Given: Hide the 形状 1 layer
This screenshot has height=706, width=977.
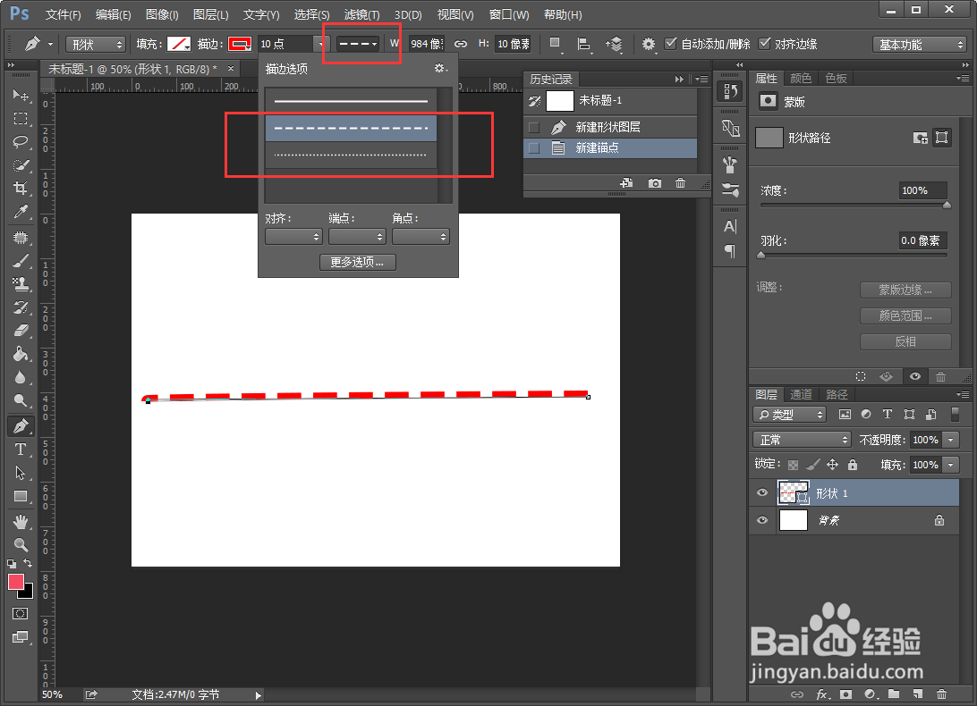Looking at the screenshot, I should (x=762, y=492).
